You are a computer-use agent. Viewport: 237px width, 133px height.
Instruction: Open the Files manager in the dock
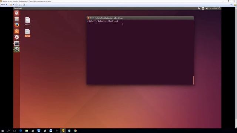point(17,19)
